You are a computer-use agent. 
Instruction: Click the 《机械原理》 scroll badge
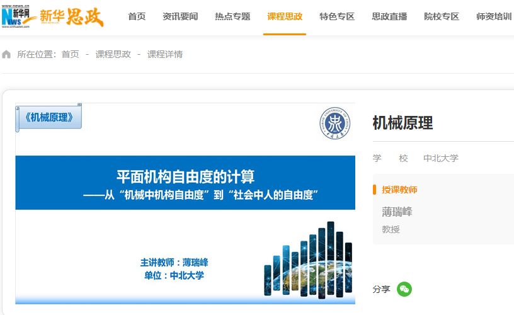tap(49, 117)
